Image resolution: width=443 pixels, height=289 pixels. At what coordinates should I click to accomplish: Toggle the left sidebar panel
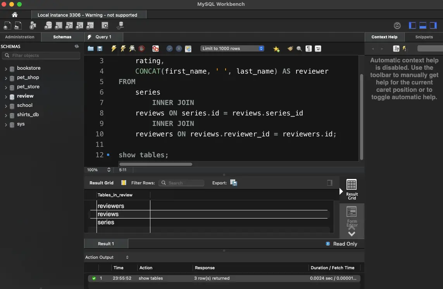412,26
